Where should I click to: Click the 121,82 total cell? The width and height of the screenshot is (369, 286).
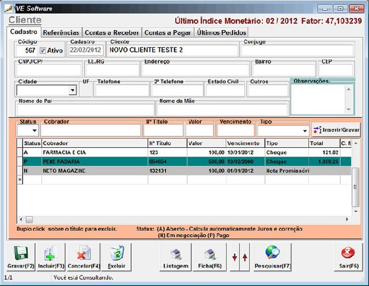click(324, 153)
